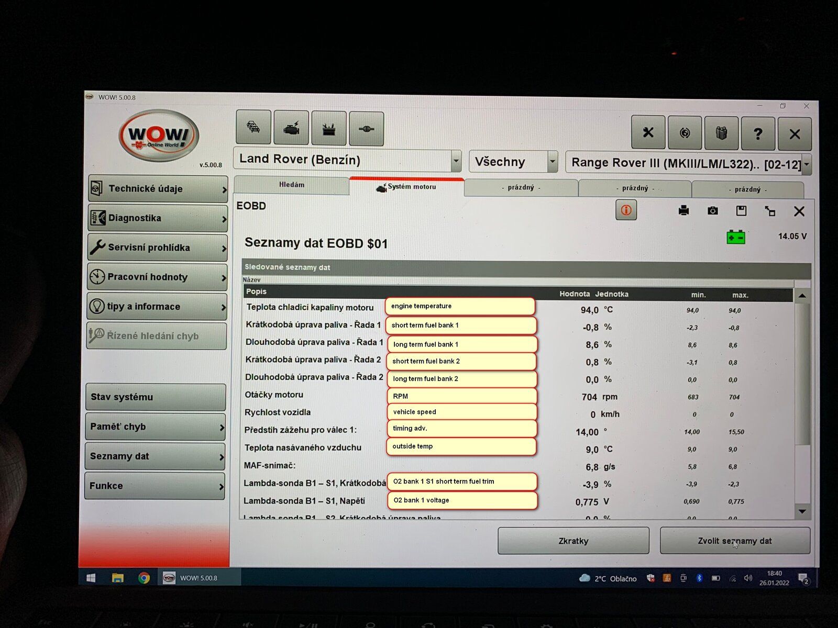Viewport: 838px width, 628px height.
Task: Open the notification center icon
Action: point(803,579)
